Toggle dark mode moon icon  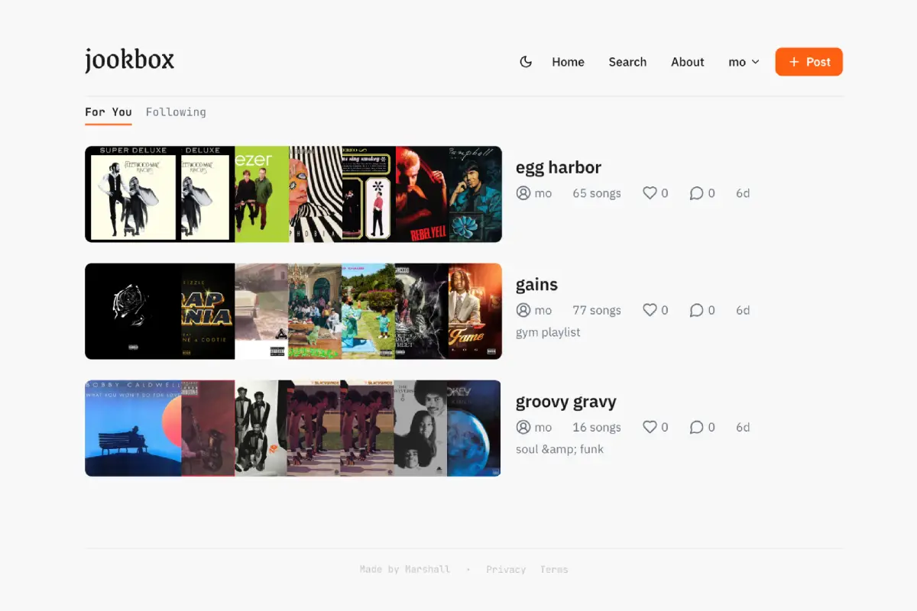(526, 62)
